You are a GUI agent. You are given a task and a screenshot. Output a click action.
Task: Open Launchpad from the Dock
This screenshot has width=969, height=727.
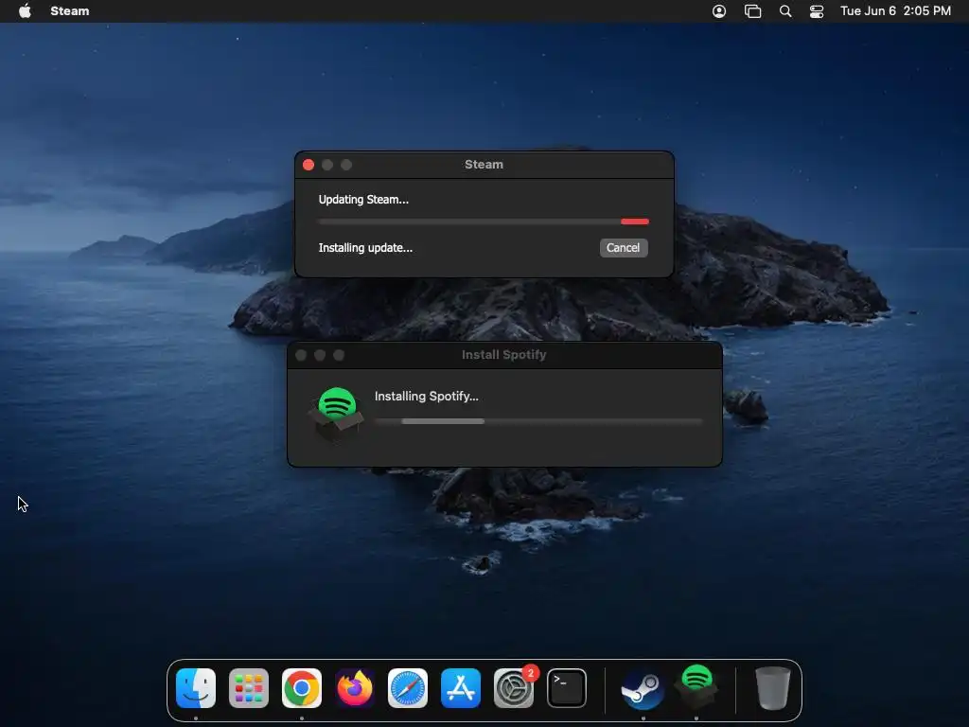pyautogui.click(x=249, y=688)
